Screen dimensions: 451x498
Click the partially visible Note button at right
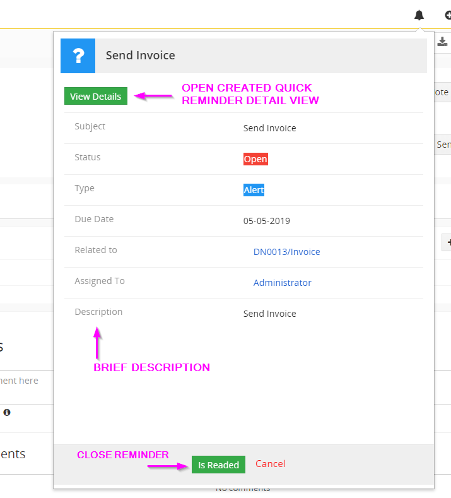pos(442,92)
